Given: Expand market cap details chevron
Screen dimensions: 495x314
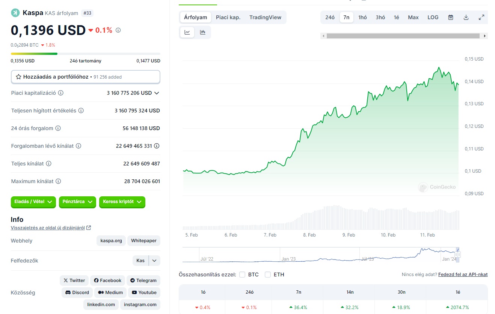Looking at the screenshot, I should coord(157,93).
